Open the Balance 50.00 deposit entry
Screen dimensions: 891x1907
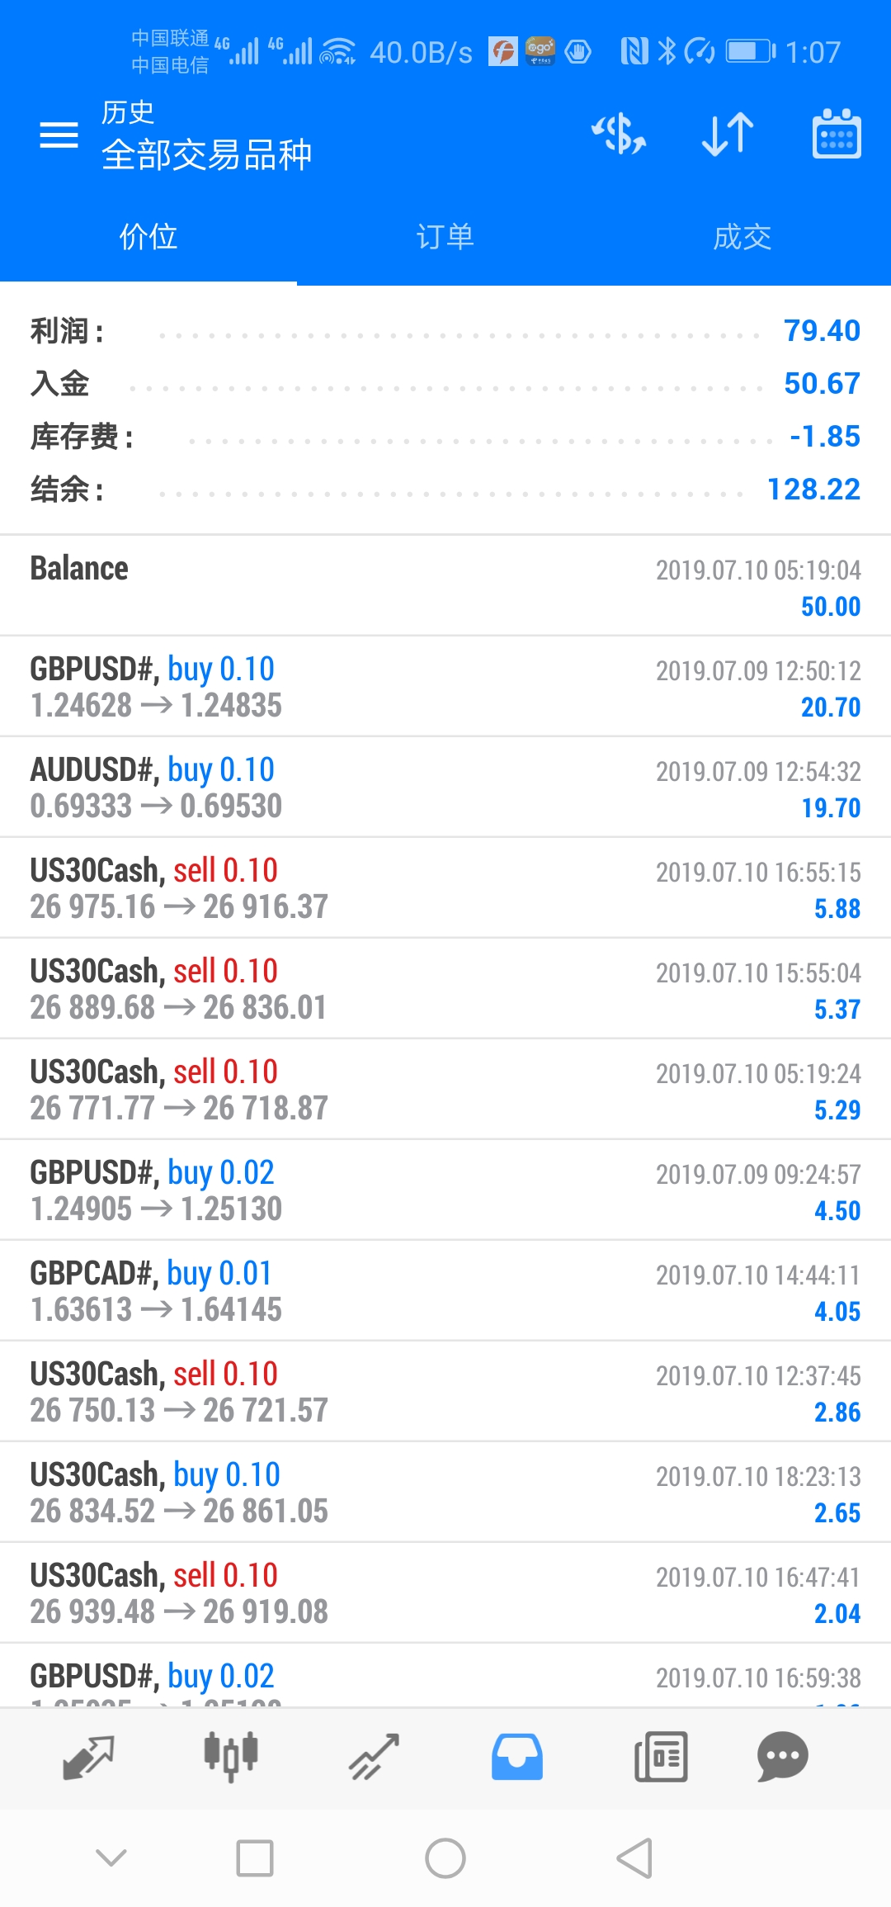click(445, 585)
